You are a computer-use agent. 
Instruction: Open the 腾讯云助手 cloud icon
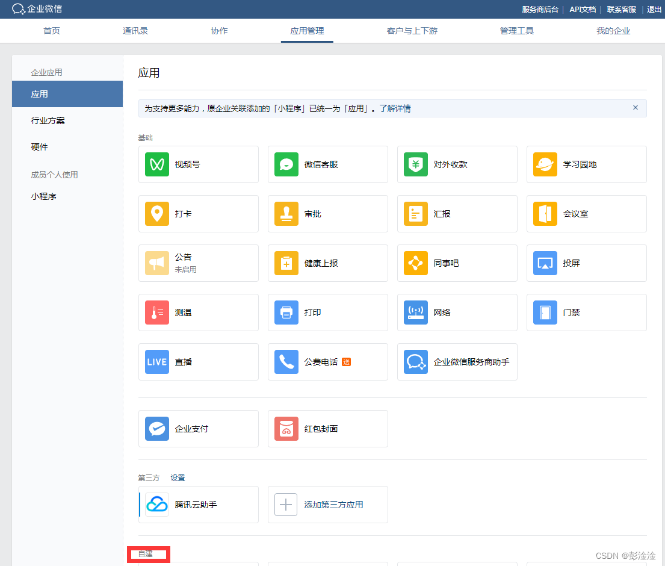click(157, 505)
